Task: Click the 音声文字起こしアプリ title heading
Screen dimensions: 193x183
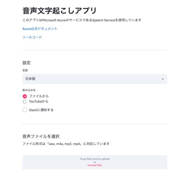Action: (59, 10)
